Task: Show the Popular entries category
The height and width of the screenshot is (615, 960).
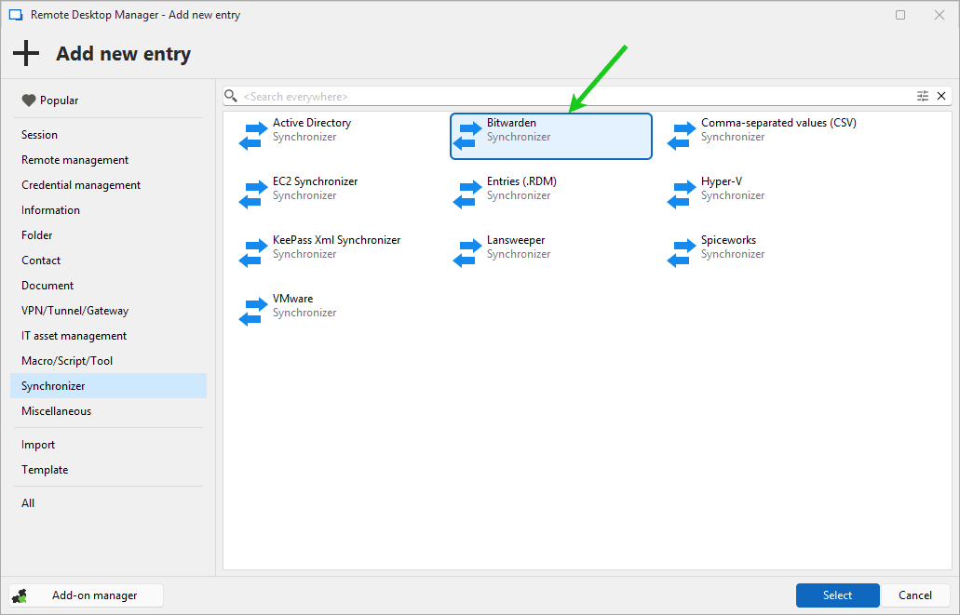Action: [59, 100]
